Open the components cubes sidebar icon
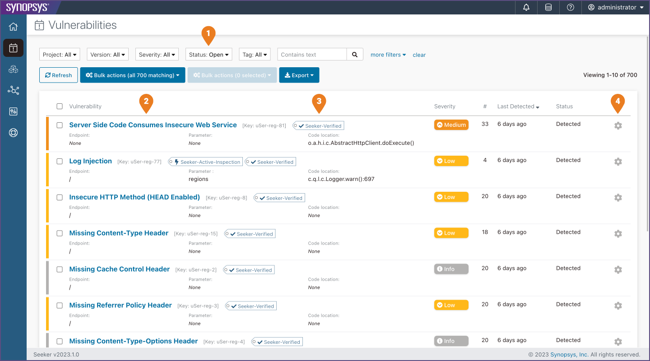650x361 pixels. coord(13,69)
